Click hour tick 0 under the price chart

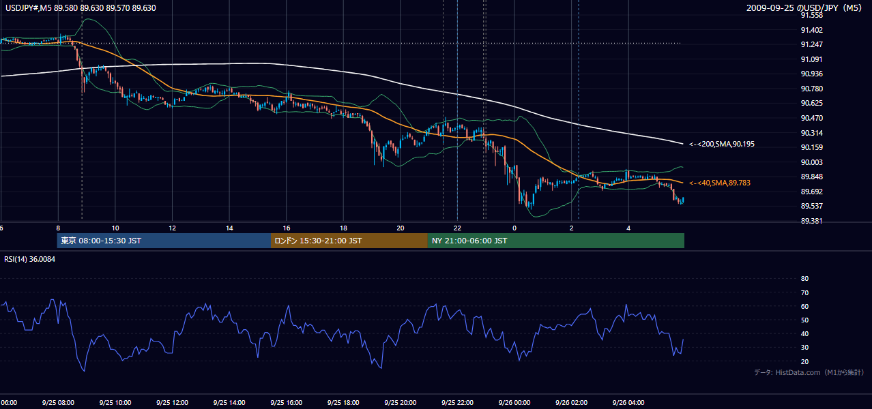coord(514,228)
